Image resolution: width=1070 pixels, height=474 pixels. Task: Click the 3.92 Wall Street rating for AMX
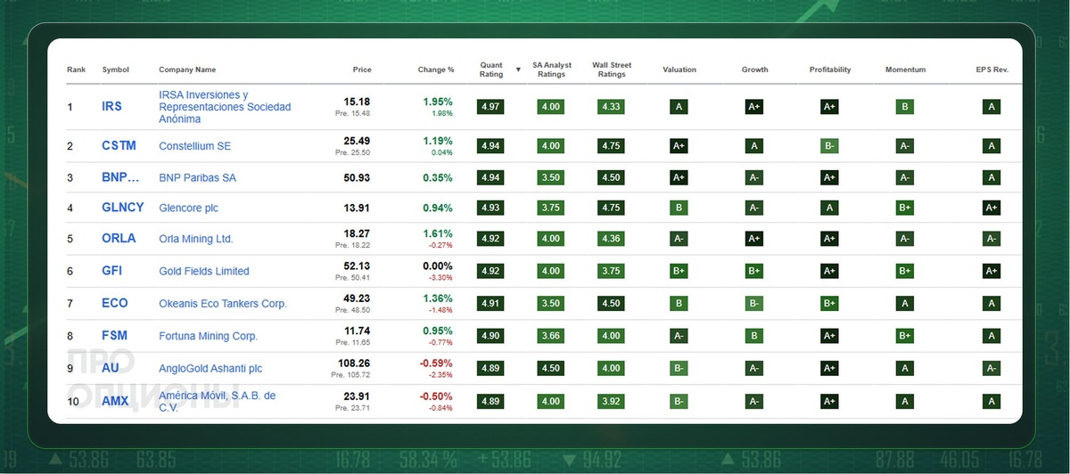[x=612, y=401]
